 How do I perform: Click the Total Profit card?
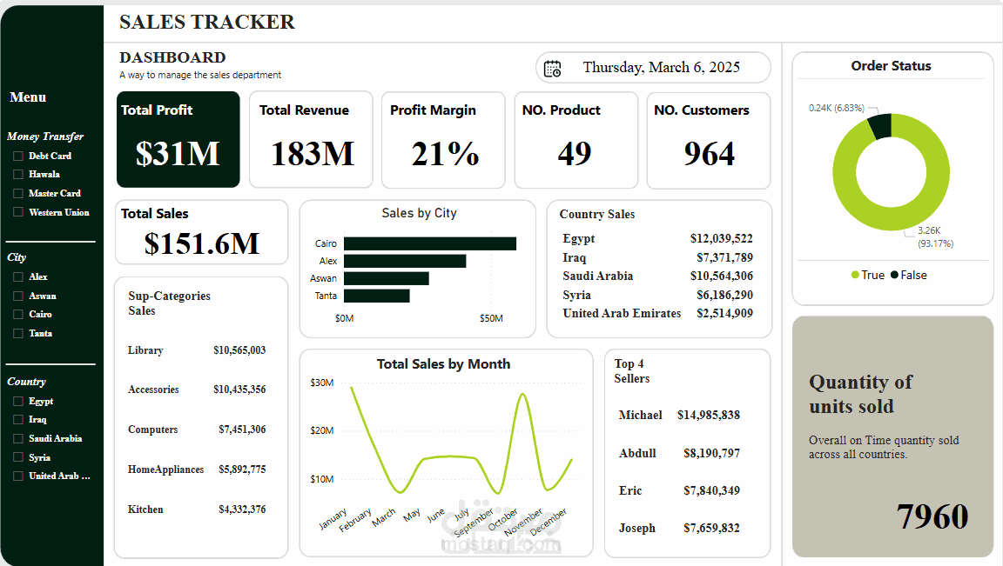pos(178,140)
